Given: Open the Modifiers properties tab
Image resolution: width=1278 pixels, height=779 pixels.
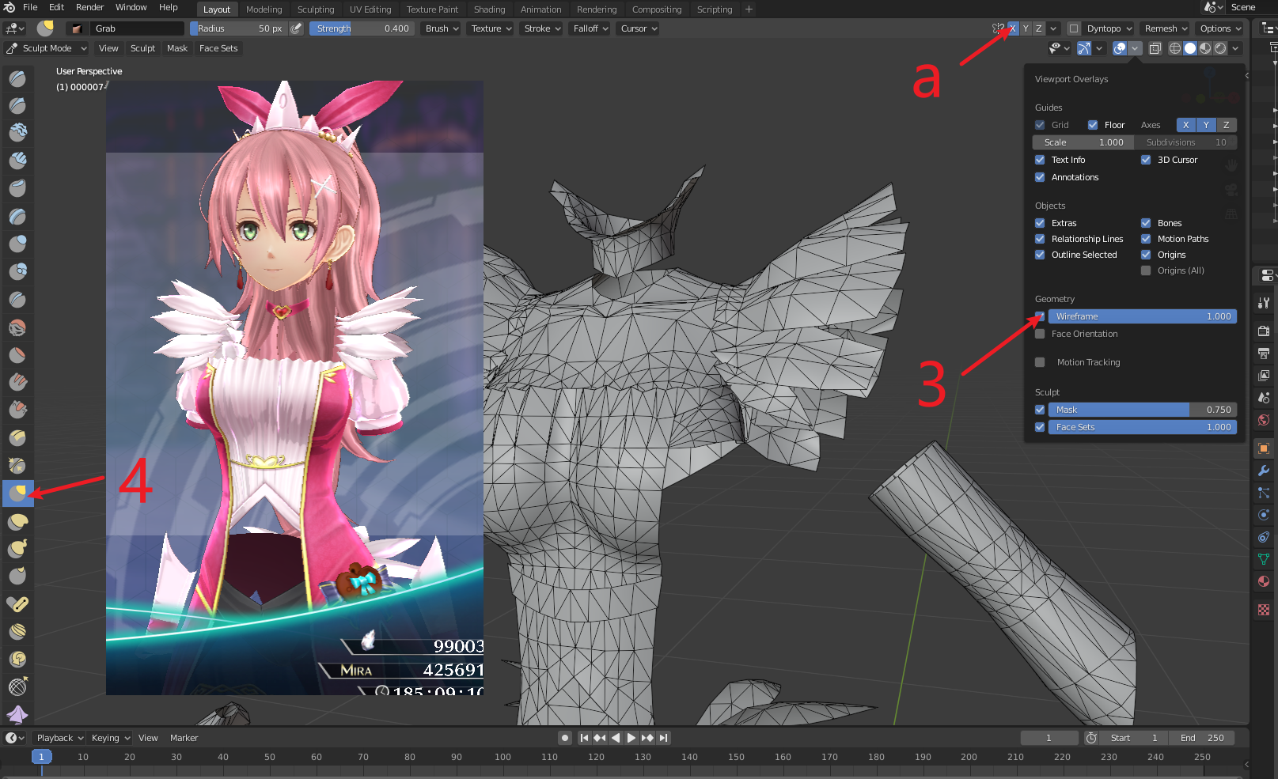Looking at the screenshot, I should 1264,471.
